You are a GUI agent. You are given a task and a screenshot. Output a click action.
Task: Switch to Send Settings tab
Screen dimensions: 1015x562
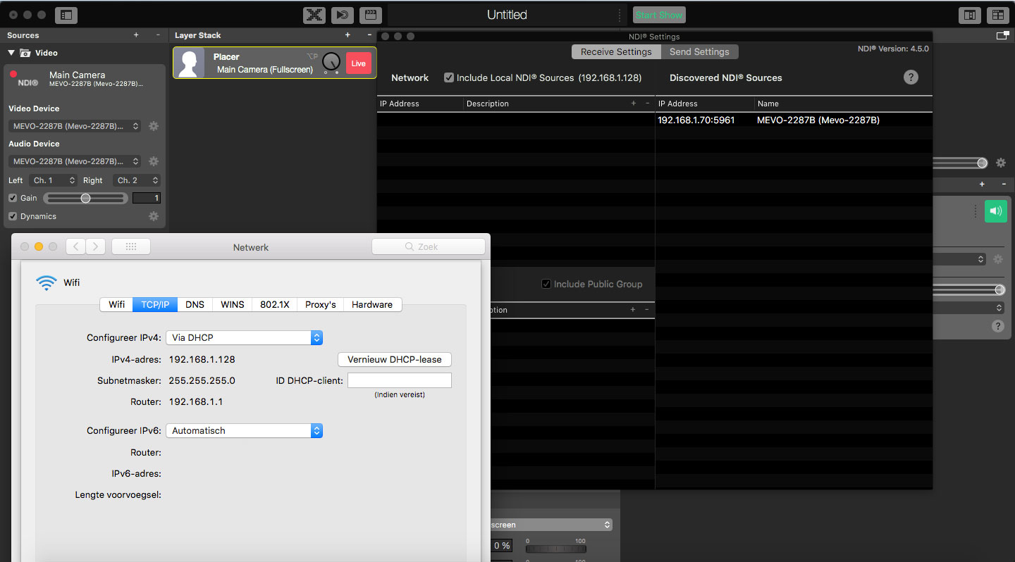[699, 51]
